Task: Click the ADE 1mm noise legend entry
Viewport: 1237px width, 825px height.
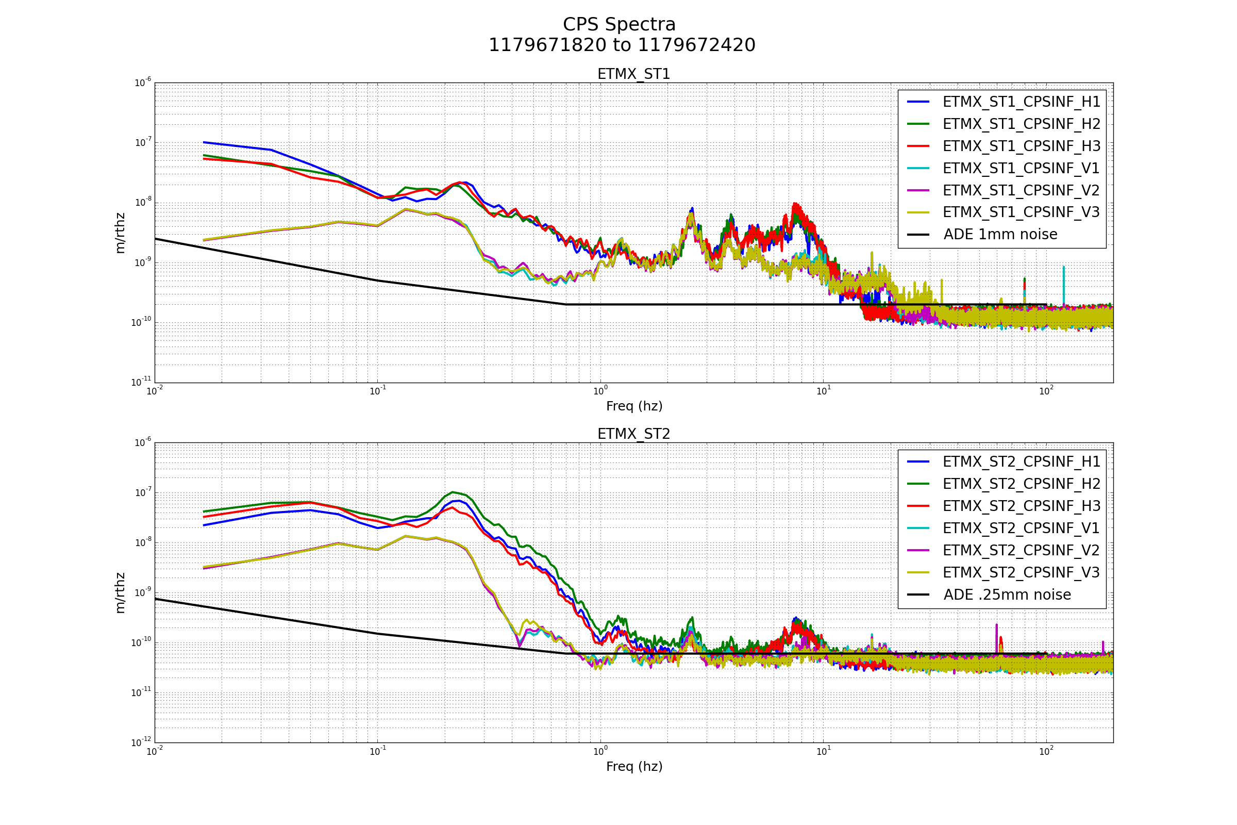Action: point(1000,235)
